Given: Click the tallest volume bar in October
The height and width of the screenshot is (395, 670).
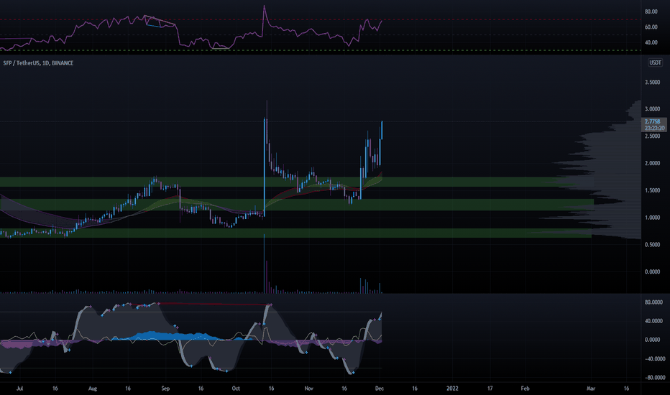Looking at the screenshot, I should [264, 264].
